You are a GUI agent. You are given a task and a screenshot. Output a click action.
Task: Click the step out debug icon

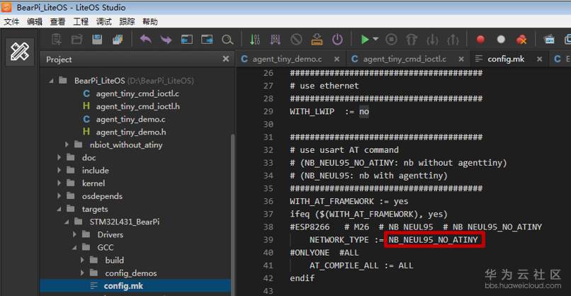click(453, 40)
